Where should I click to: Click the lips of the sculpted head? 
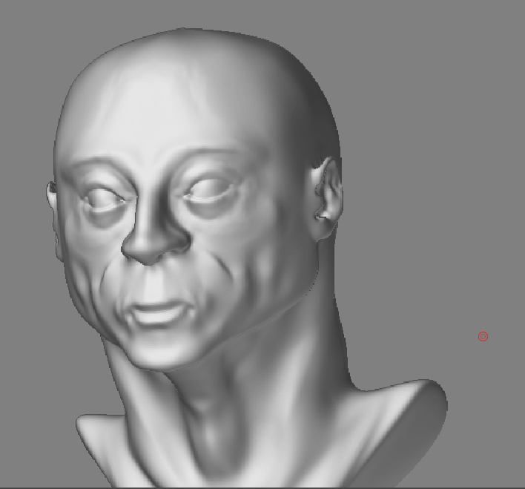coord(157,313)
